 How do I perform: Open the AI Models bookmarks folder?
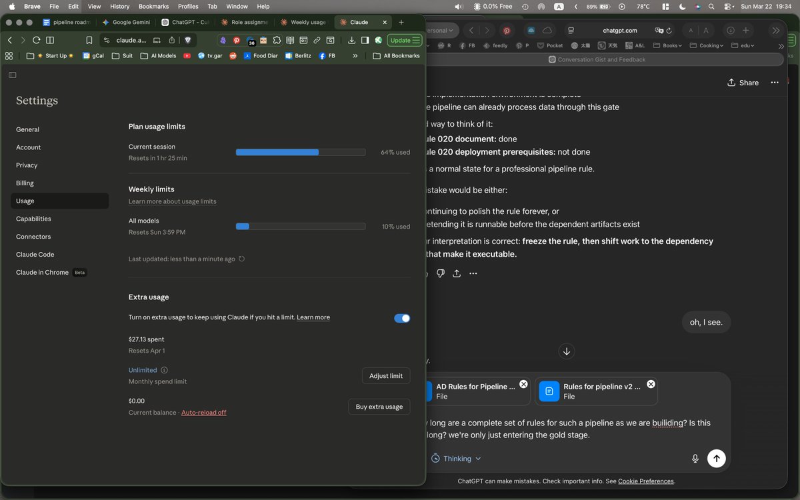click(x=159, y=56)
